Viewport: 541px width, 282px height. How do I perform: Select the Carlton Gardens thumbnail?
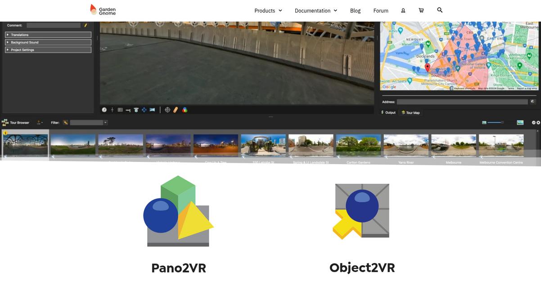[x=359, y=145]
